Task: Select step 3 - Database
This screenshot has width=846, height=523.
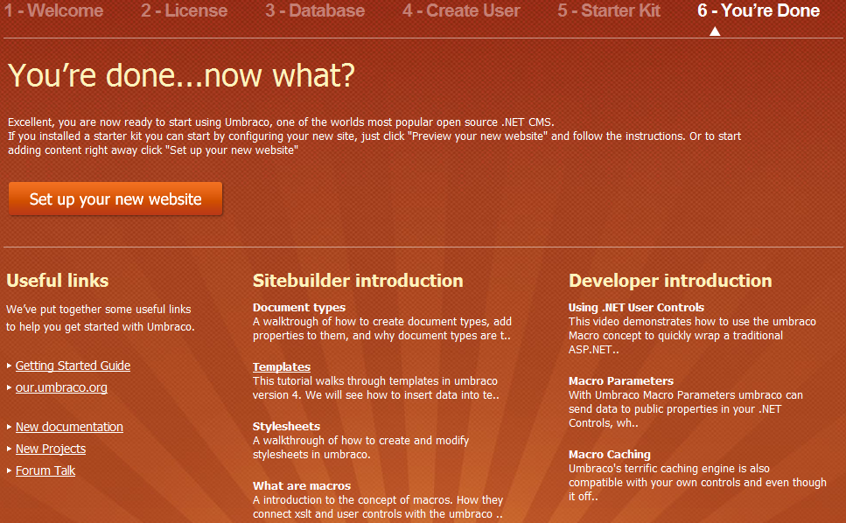Action: coord(315,10)
